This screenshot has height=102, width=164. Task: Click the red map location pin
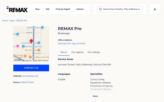pos(31,41)
